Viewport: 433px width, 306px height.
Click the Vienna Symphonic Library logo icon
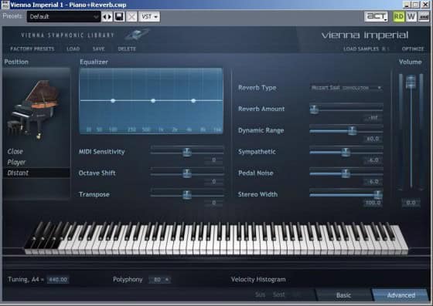[x=137, y=35]
